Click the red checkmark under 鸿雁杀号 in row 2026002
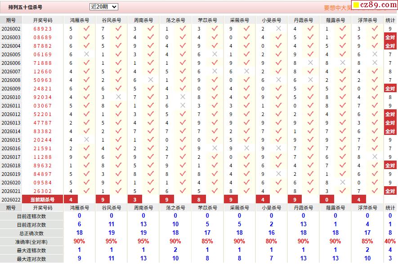The width and height of the screenshot is (398, 264). coord(86,28)
